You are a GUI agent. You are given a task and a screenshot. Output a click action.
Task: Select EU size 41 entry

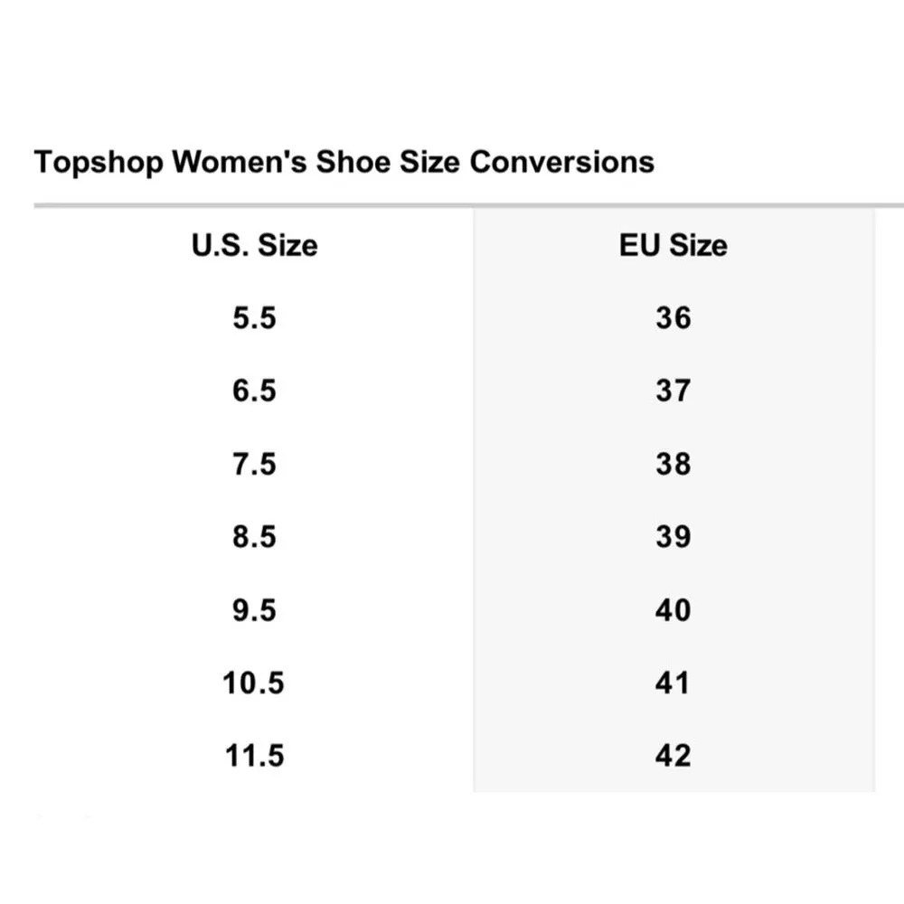click(x=673, y=683)
